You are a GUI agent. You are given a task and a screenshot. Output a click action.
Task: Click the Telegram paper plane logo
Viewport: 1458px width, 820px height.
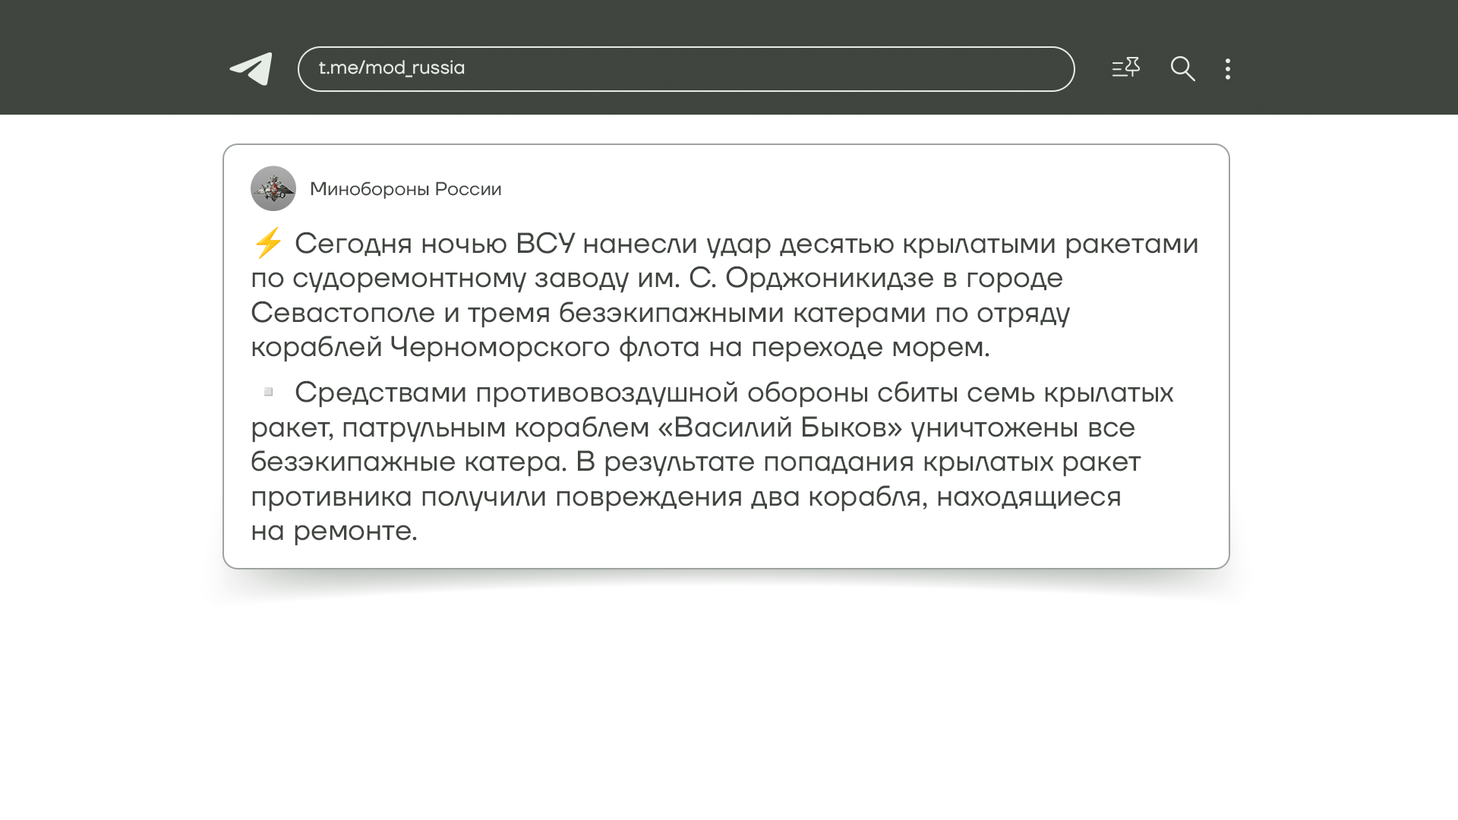(251, 69)
